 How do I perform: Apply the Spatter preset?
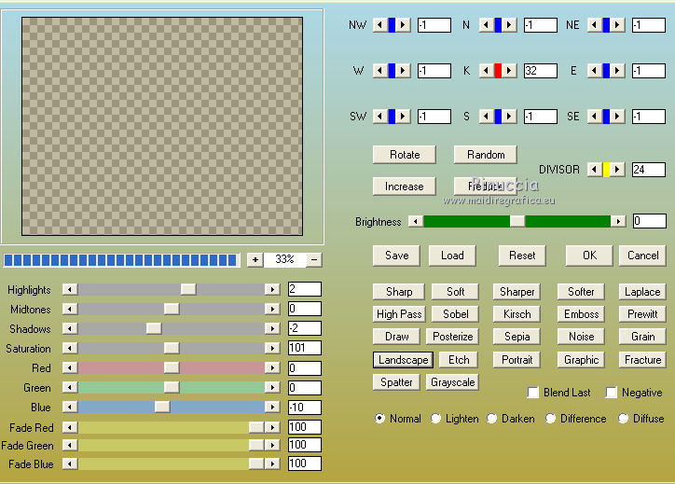pyautogui.click(x=396, y=382)
